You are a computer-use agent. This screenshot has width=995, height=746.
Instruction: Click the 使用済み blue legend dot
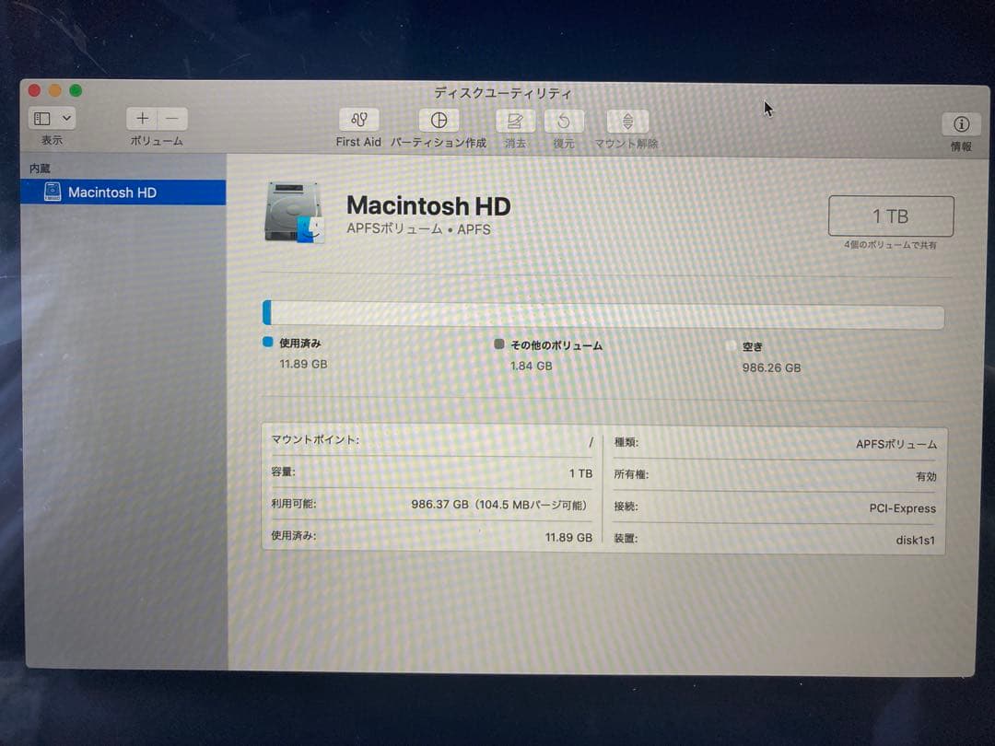pyautogui.click(x=270, y=343)
